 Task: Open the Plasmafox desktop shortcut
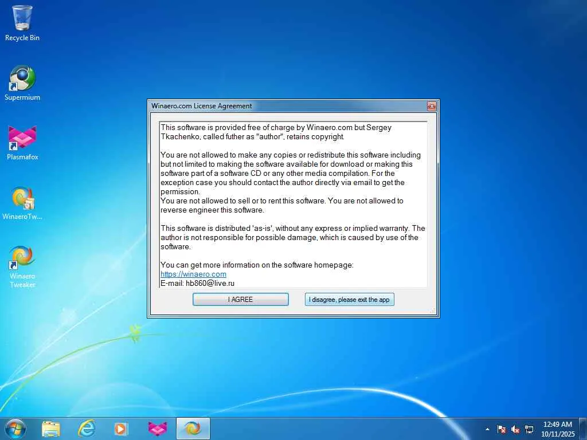point(22,143)
